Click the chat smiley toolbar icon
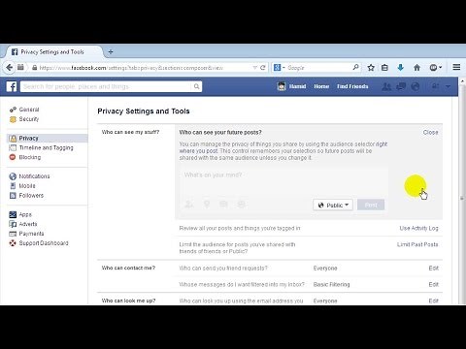Image resolution: width=466 pixels, height=349 pixels. pos(434,67)
